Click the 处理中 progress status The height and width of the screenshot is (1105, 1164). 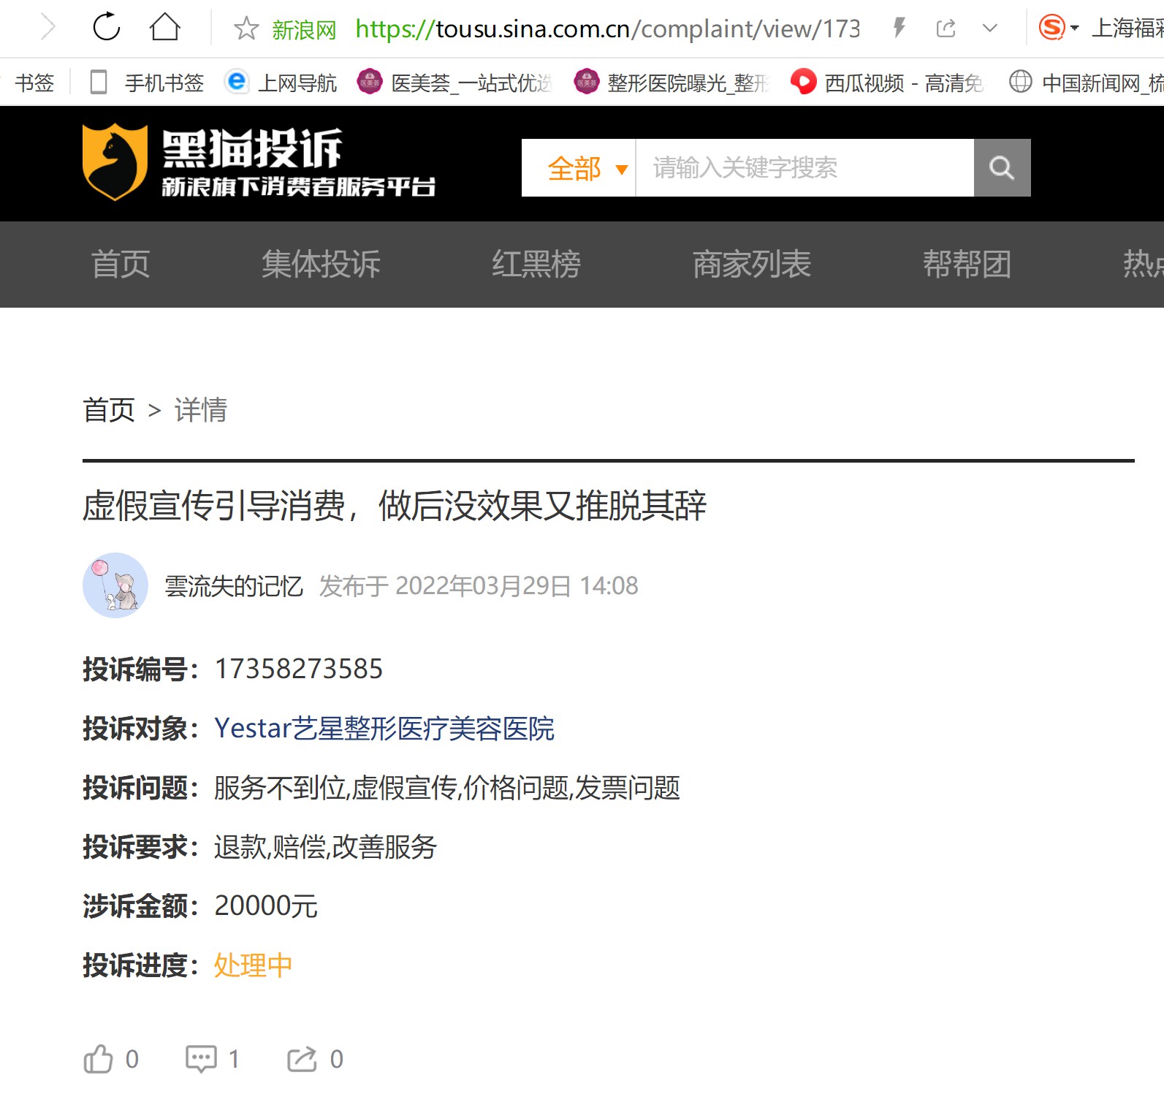click(253, 965)
